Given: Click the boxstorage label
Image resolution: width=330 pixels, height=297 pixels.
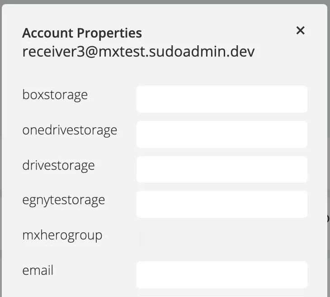Looking at the screenshot, I should [x=55, y=95].
